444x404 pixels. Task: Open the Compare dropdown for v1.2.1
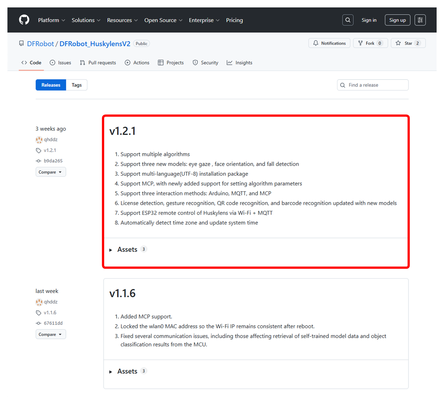[51, 172]
